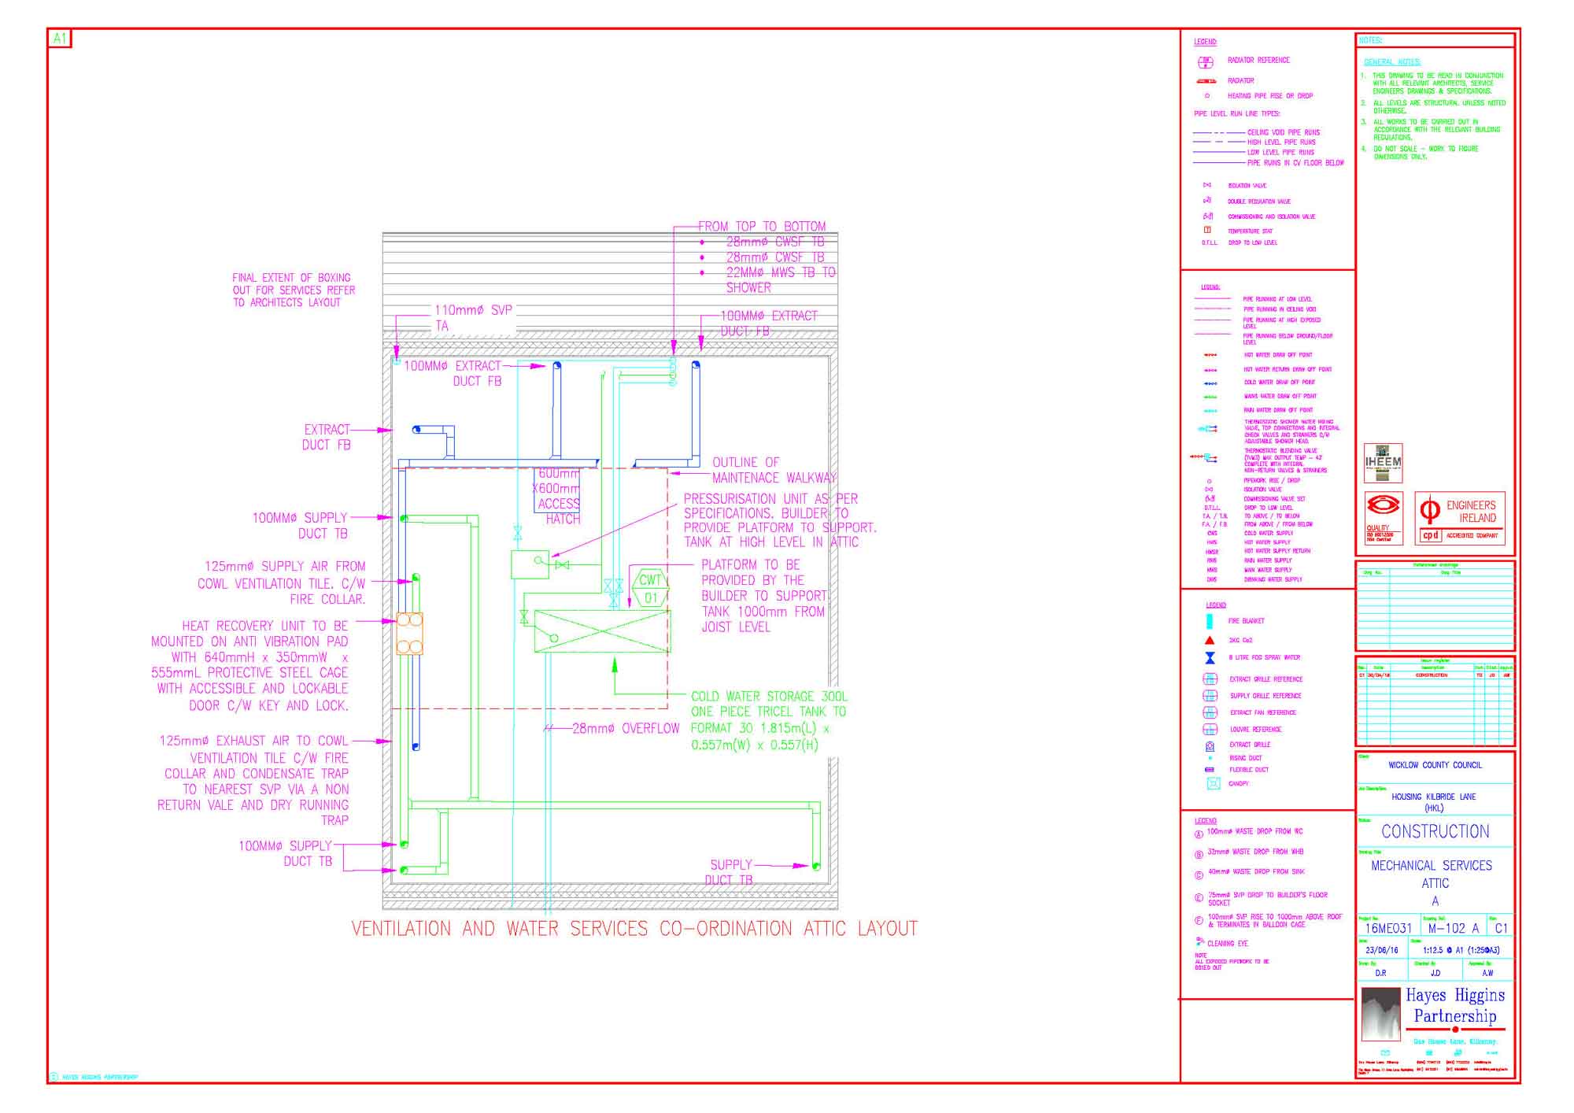Screen dimensions: 1574x1113
Task: Click the 600mm x 600mm access hatch label
Action: point(558,496)
